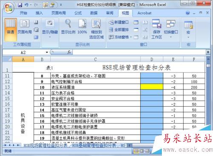Customize Quick Access Toolbar dropdown

point(61,5)
